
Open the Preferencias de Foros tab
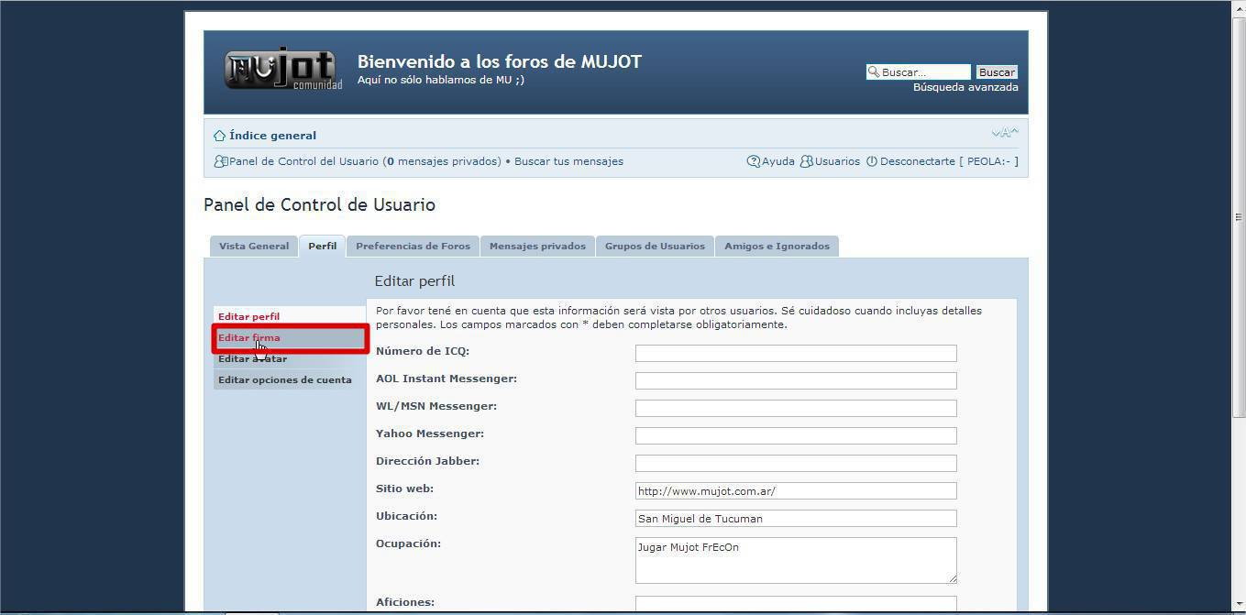pyautogui.click(x=413, y=247)
